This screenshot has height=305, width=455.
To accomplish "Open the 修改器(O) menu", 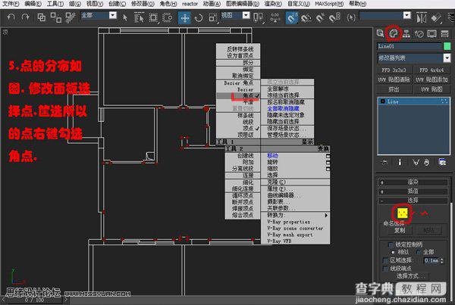I will pos(143,4).
